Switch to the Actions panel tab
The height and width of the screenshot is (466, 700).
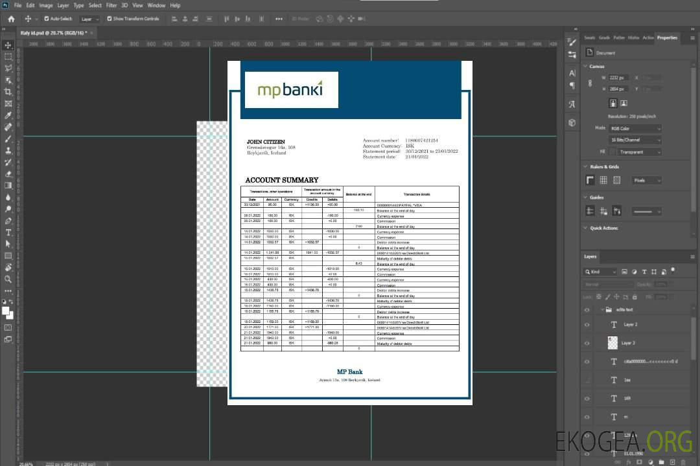[648, 38]
